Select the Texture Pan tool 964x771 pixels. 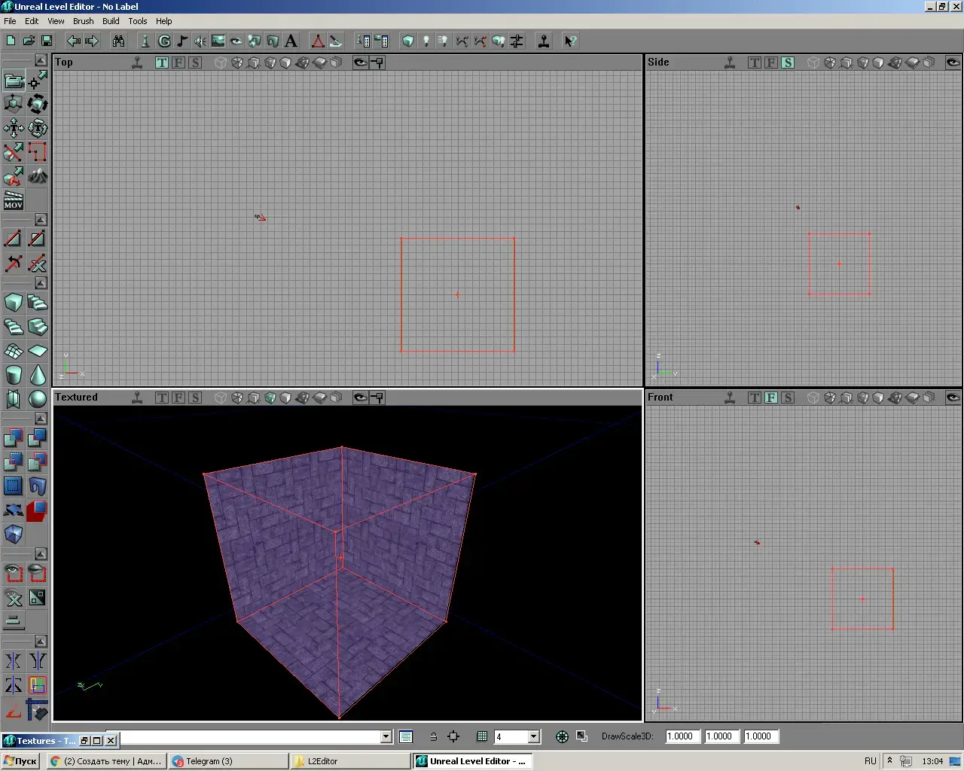[x=14, y=128]
